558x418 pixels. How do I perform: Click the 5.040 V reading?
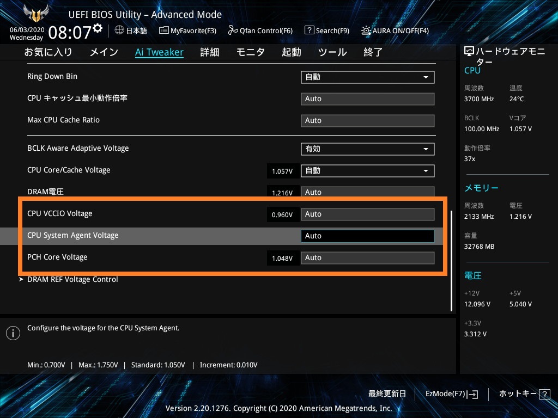[520, 304]
